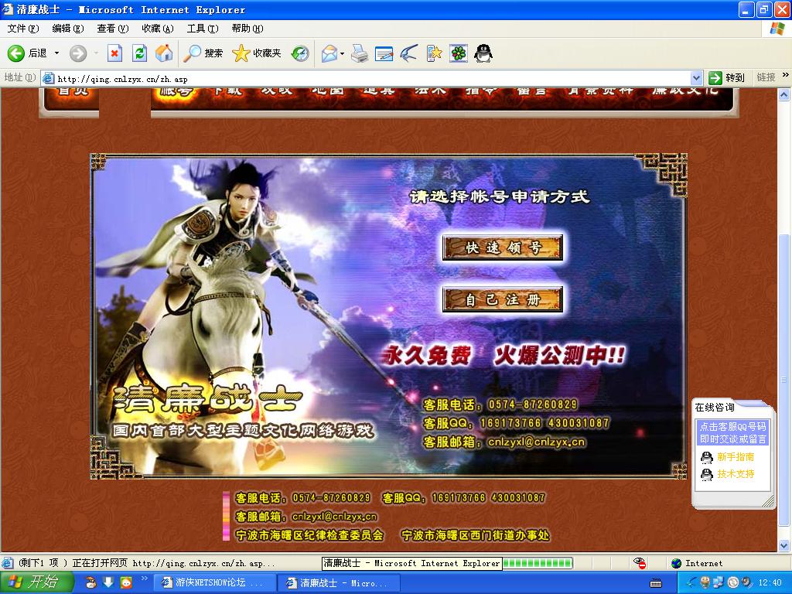Image resolution: width=792 pixels, height=594 pixels.
Task: Click 技术支持 in online consult panel
Action: 736,474
